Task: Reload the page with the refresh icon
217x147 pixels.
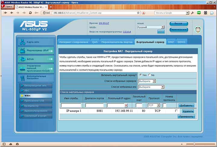Action: [32, 13]
